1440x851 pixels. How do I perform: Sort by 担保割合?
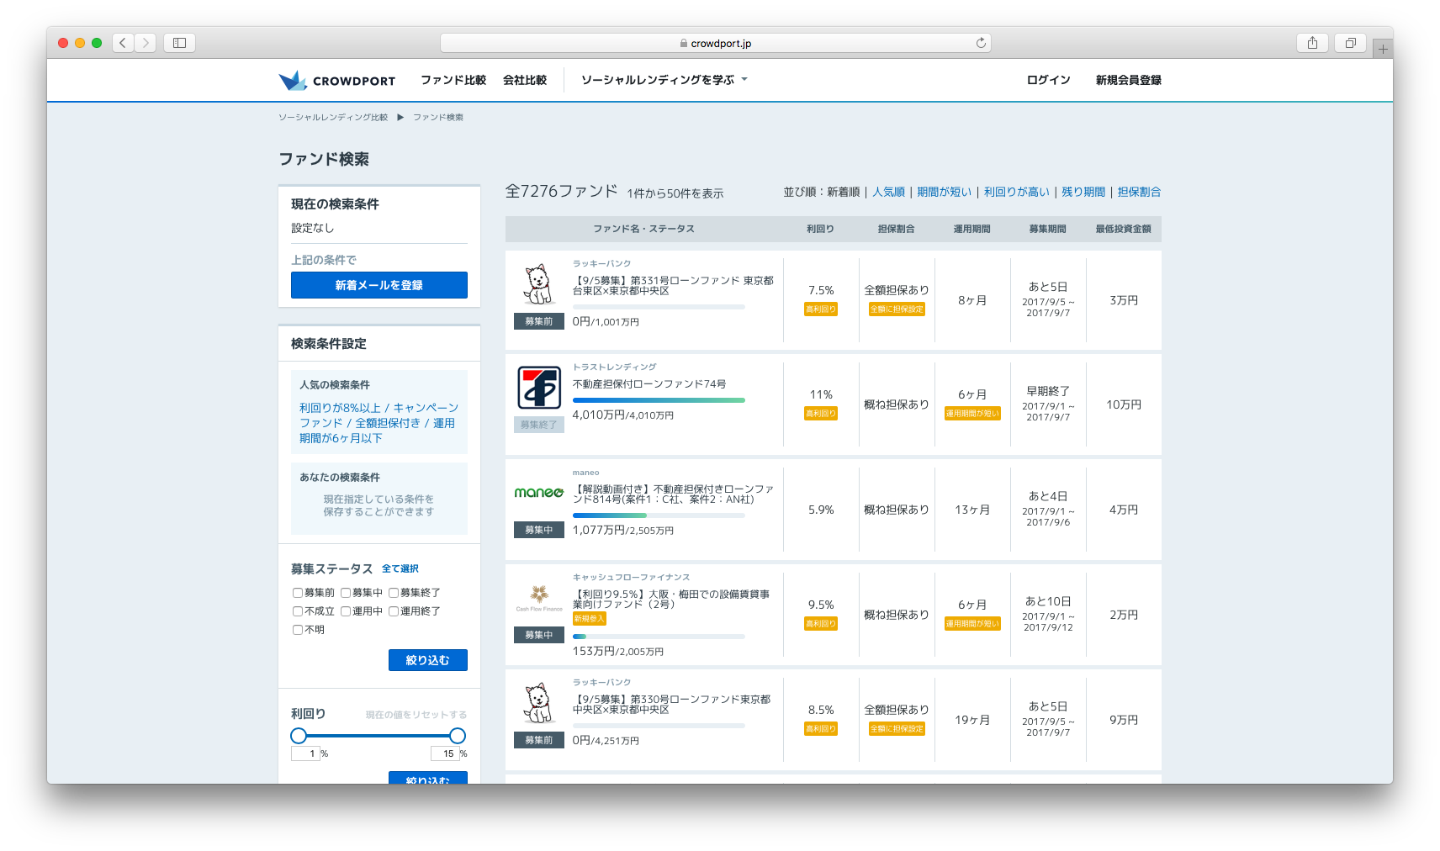[x=1139, y=192]
